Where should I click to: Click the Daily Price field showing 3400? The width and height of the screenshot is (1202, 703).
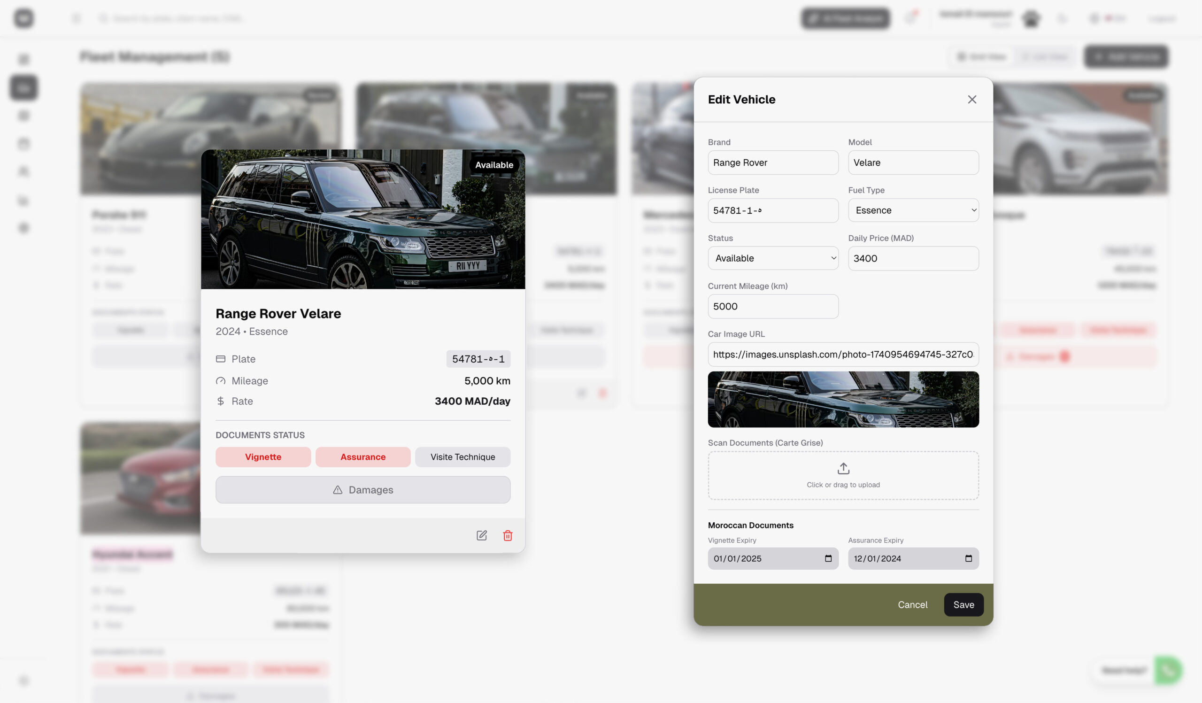[x=913, y=258]
